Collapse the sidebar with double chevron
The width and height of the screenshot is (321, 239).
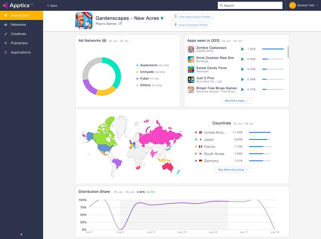coord(22,234)
